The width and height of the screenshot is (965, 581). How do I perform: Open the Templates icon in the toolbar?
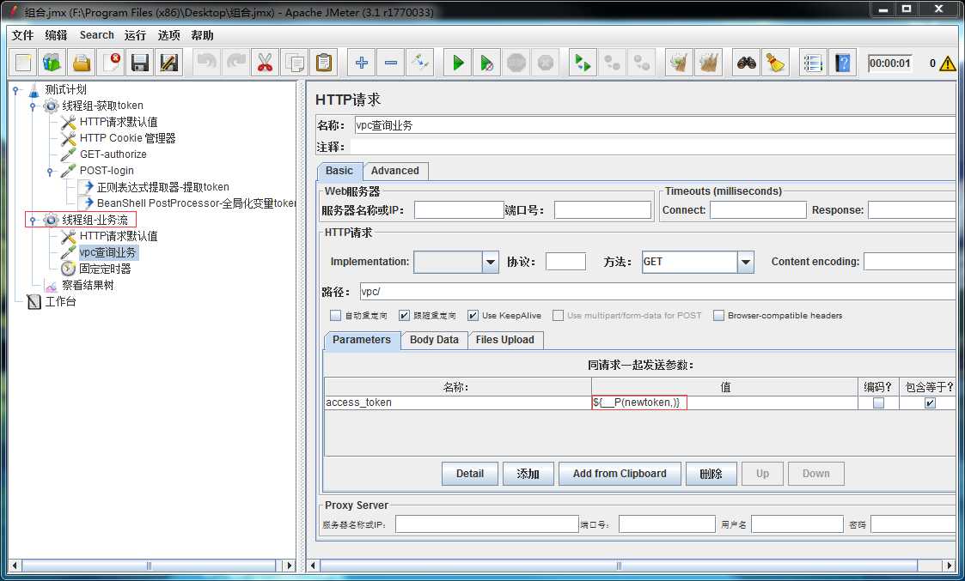52,63
